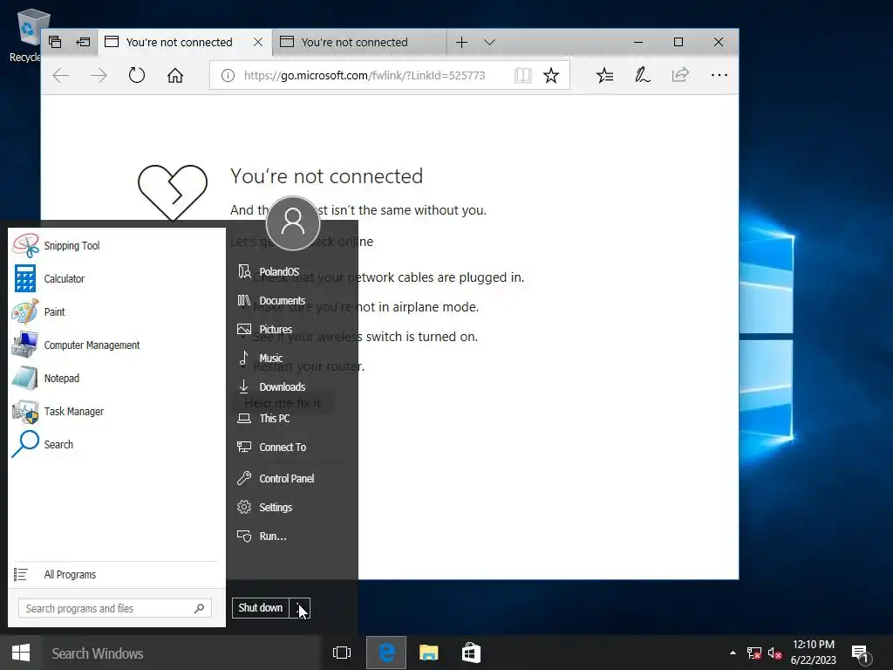
Task: Open Edge's Settings and more menu
Action: pyautogui.click(x=719, y=75)
